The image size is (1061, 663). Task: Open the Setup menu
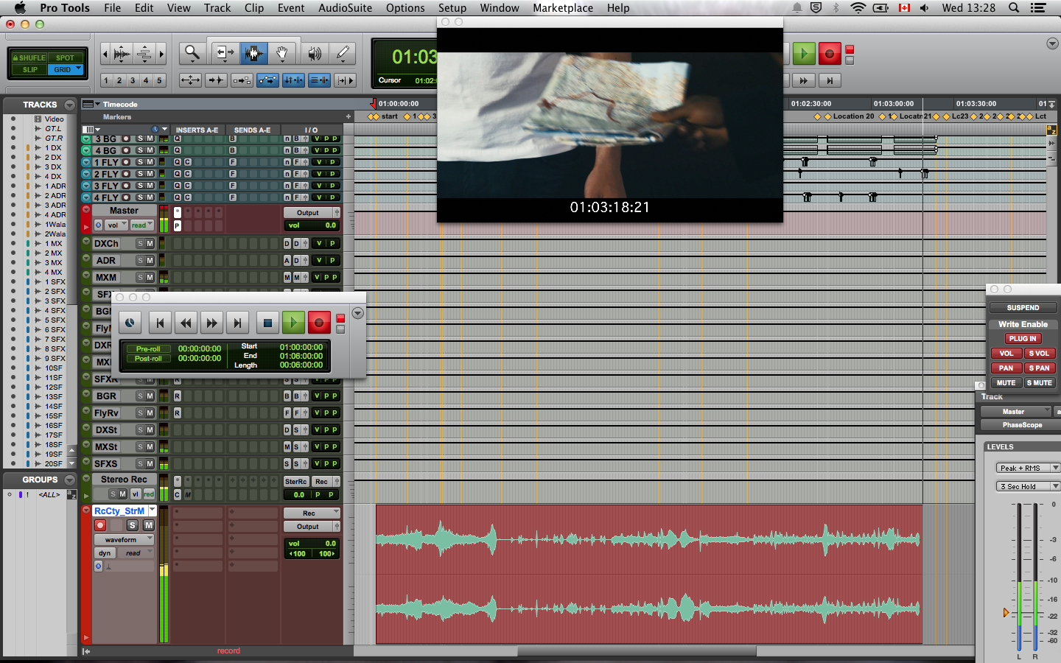click(x=452, y=8)
